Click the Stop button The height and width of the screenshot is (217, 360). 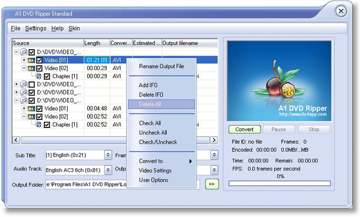(x=314, y=130)
